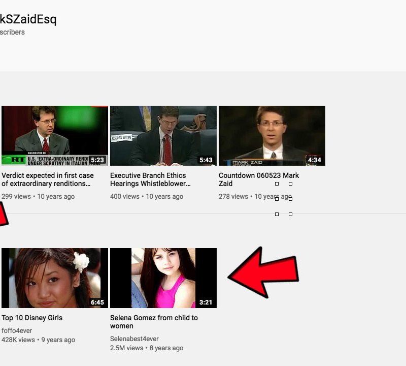Click the 3:21 duration badge
The height and width of the screenshot is (366, 406).
point(206,302)
